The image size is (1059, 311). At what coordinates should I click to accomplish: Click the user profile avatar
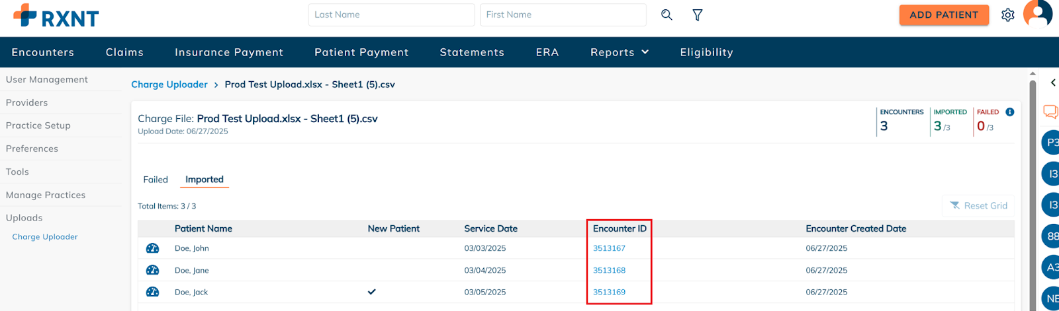click(1038, 13)
